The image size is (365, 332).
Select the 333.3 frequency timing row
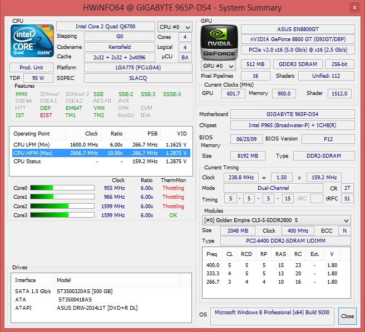277,274
